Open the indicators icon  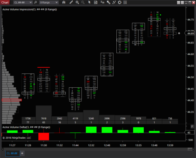coord(114,2)
